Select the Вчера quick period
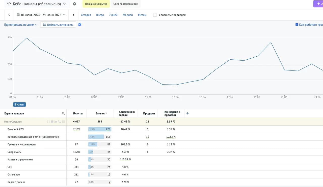 [x=100, y=15]
